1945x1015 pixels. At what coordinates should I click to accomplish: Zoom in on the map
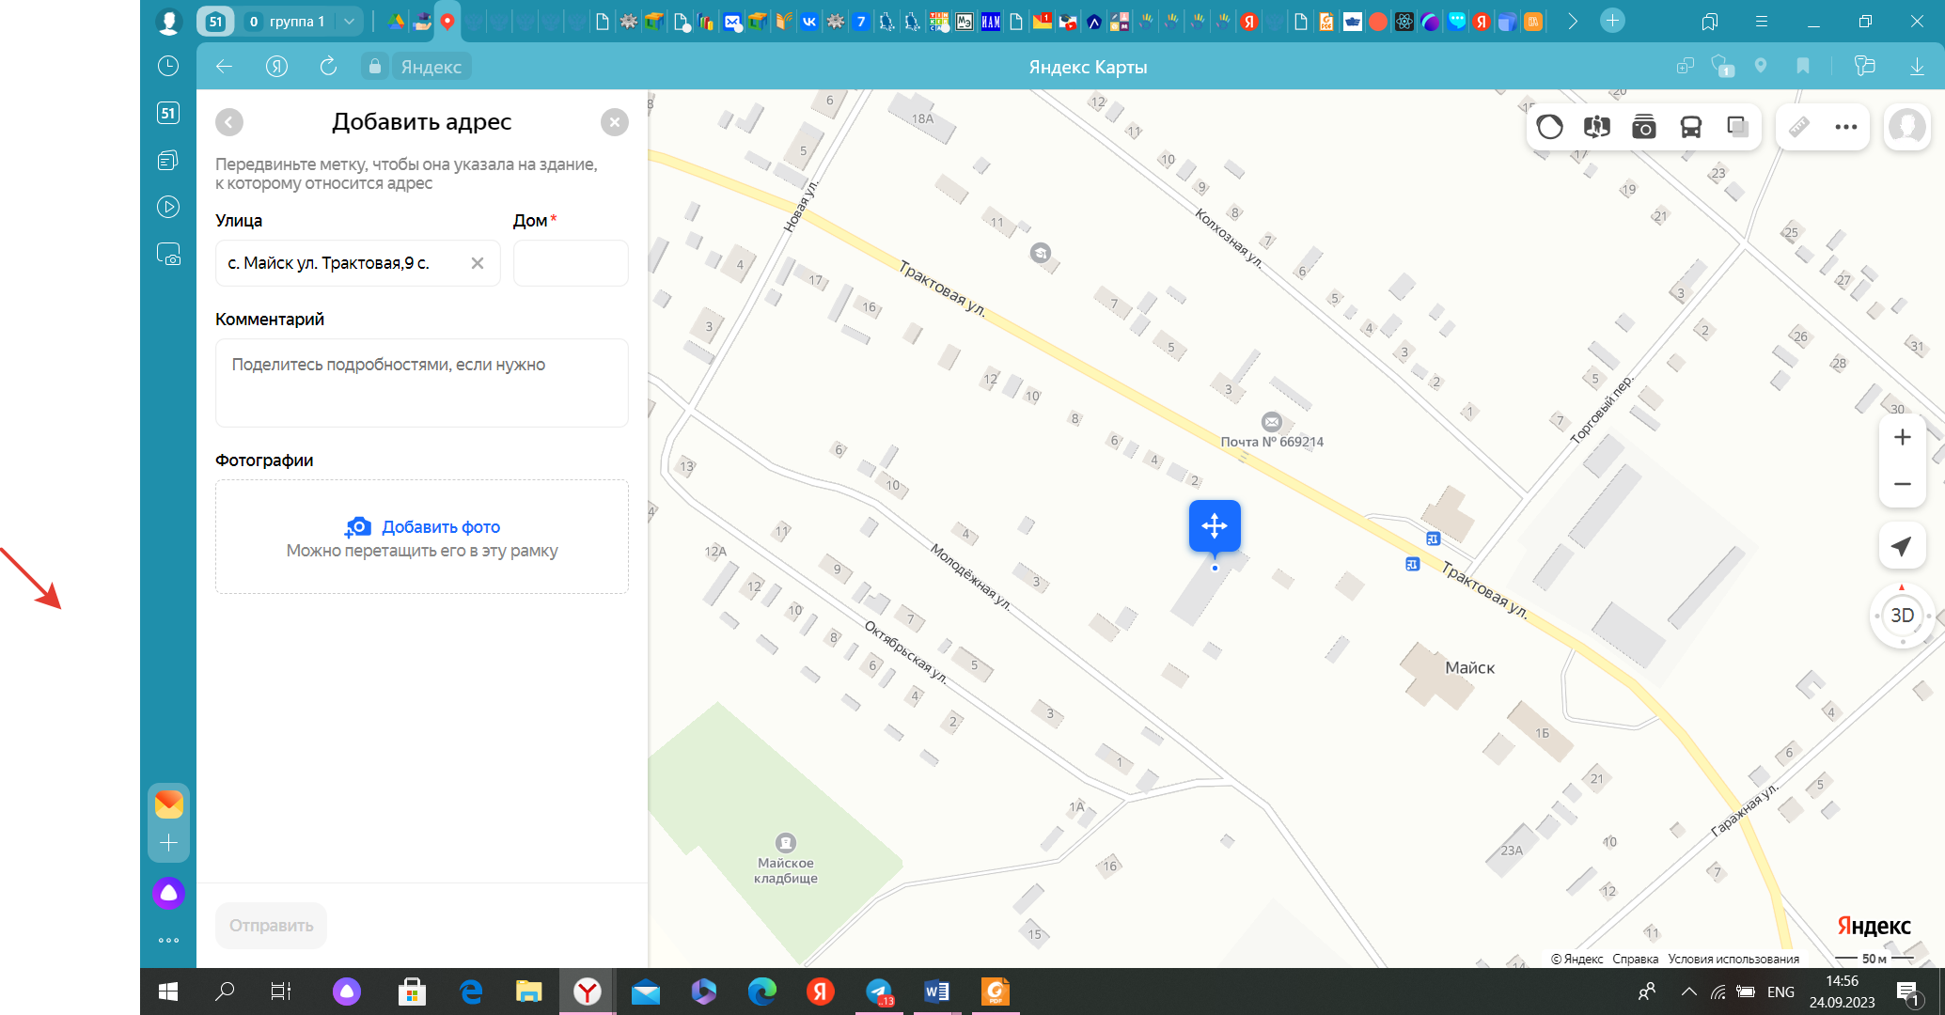click(x=1903, y=437)
